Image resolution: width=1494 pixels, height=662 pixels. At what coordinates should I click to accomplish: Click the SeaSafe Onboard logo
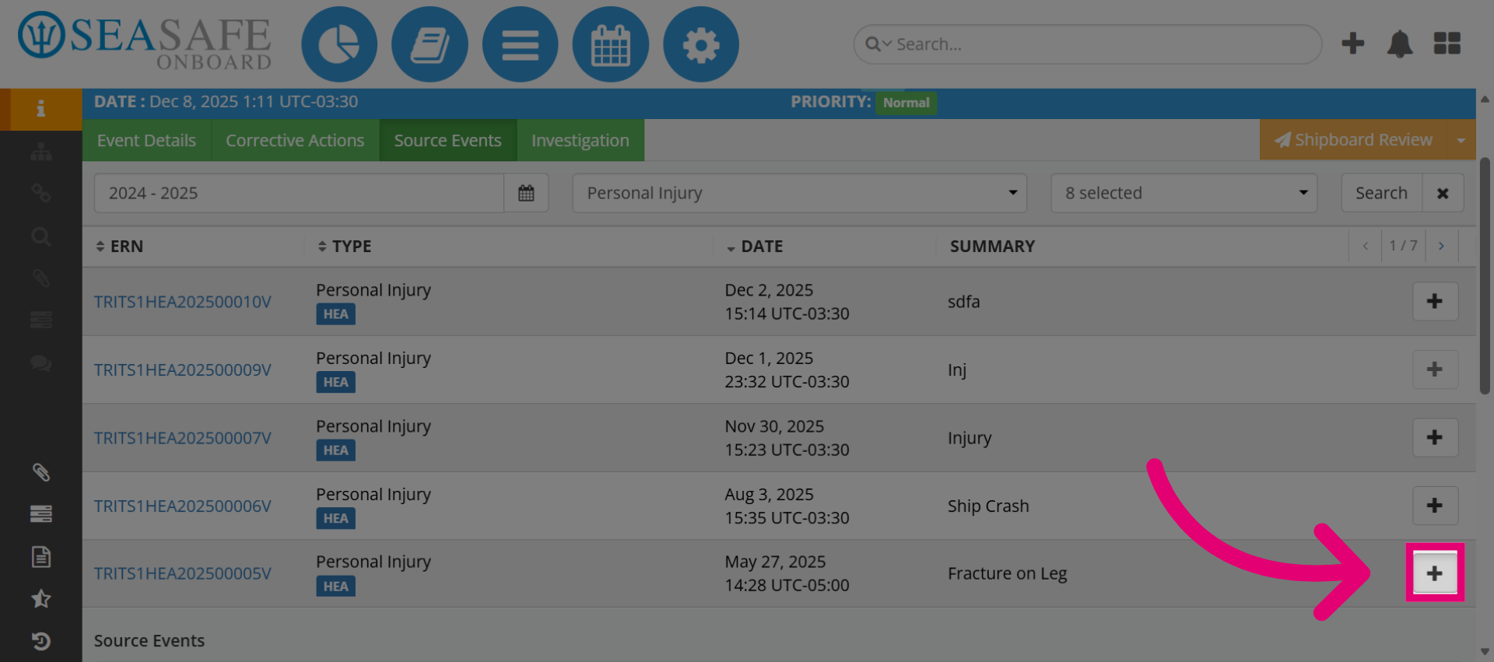click(x=145, y=40)
